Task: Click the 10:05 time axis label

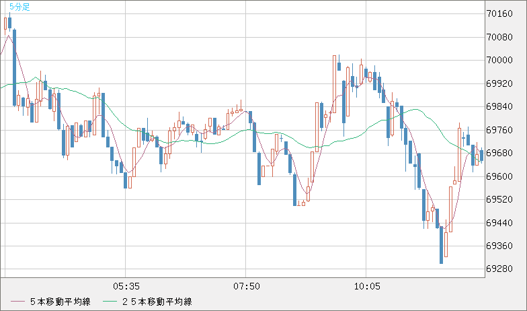Action: pos(367,287)
